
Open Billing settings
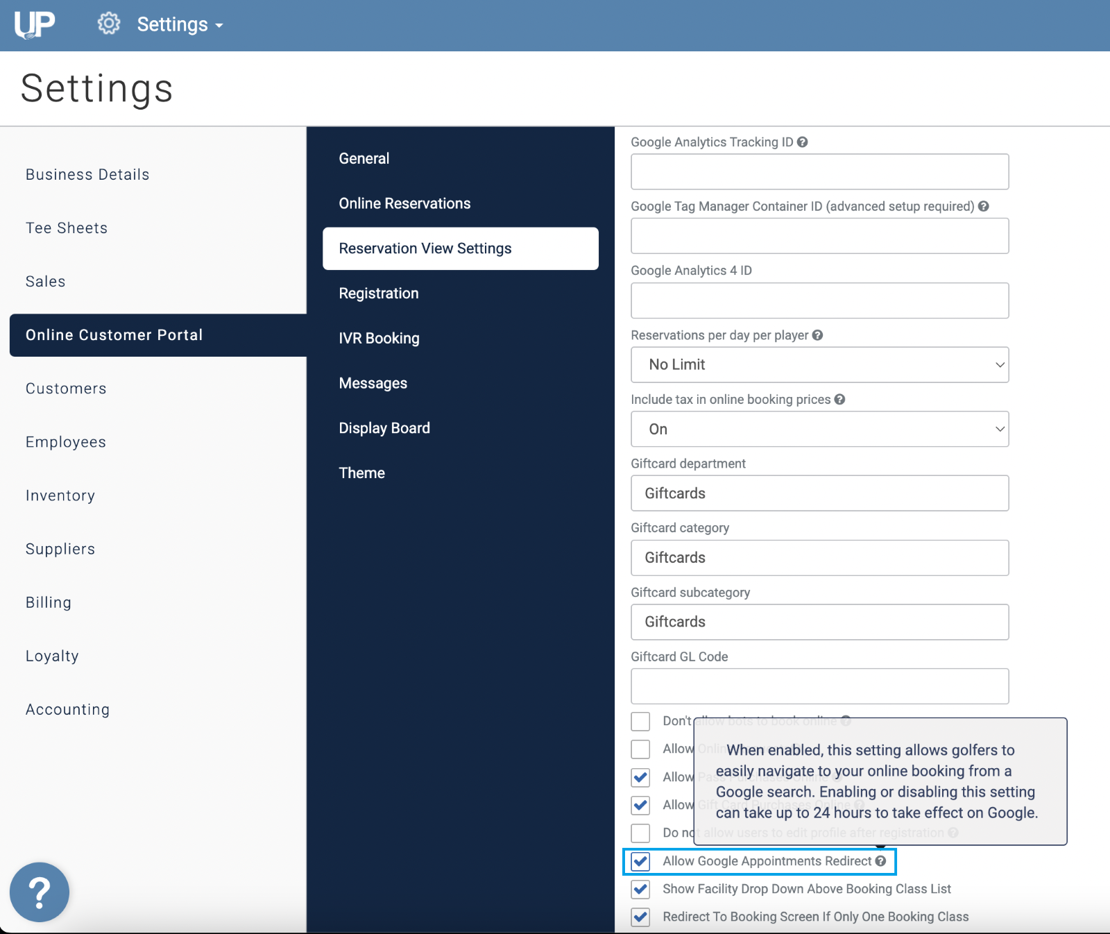(x=49, y=602)
